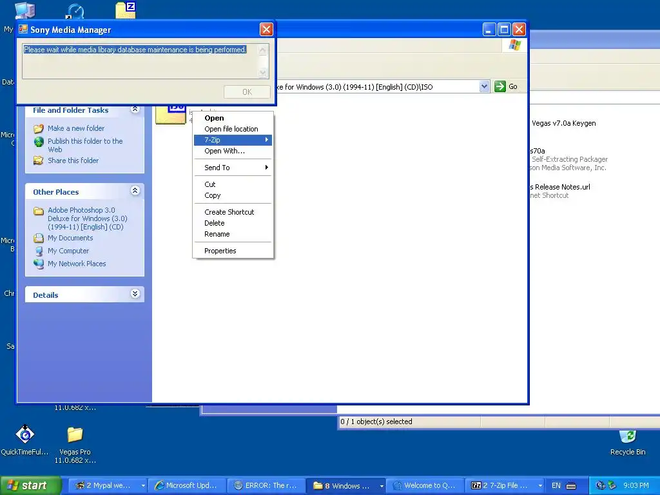Click Share this folder link

pyautogui.click(x=73, y=160)
